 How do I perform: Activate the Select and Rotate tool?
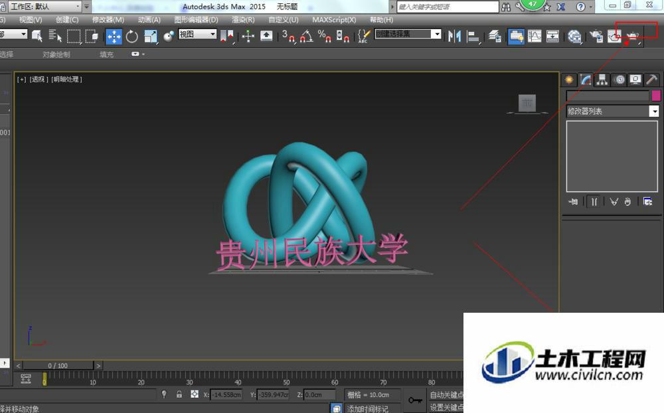point(131,36)
